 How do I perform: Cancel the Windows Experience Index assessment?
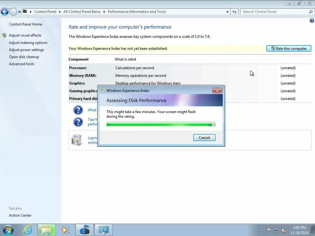coord(204,137)
